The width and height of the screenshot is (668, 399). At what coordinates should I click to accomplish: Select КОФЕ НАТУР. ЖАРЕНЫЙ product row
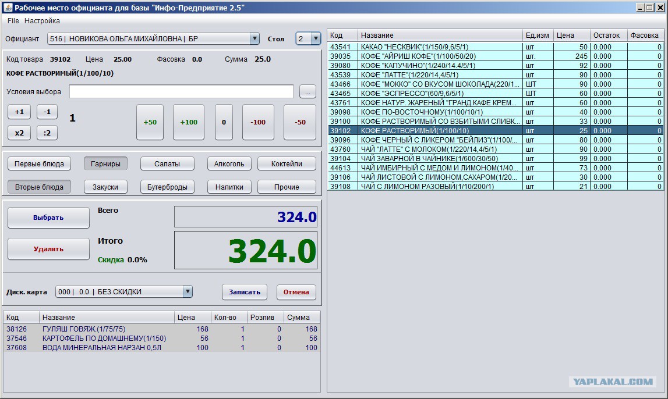pos(496,103)
